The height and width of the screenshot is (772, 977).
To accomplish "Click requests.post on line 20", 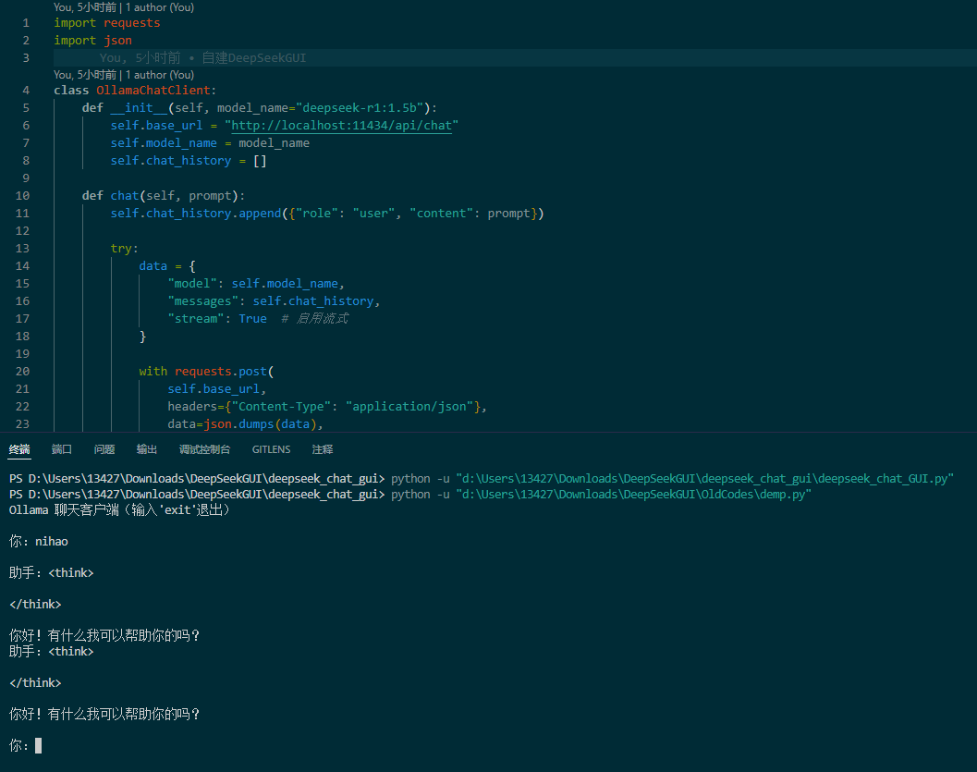I will point(221,372).
